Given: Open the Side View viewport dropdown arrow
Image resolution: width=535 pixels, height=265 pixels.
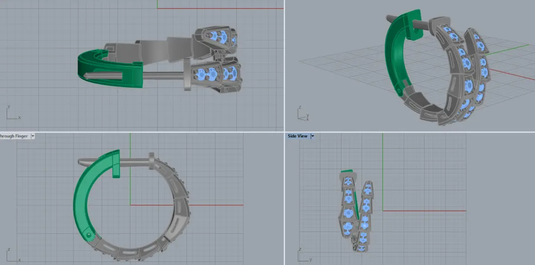Looking at the screenshot, I should pos(313,136).
